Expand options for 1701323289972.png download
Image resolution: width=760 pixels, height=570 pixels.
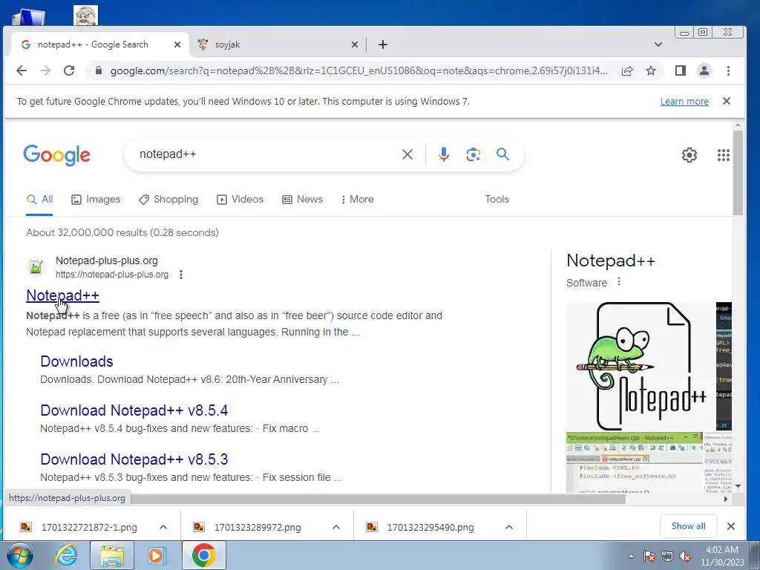coord(336,527)
